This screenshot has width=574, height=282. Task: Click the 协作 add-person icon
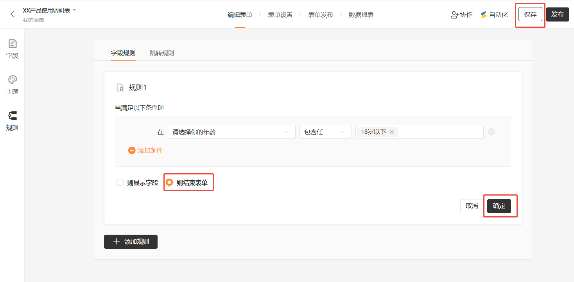click(x=454, y=15)
